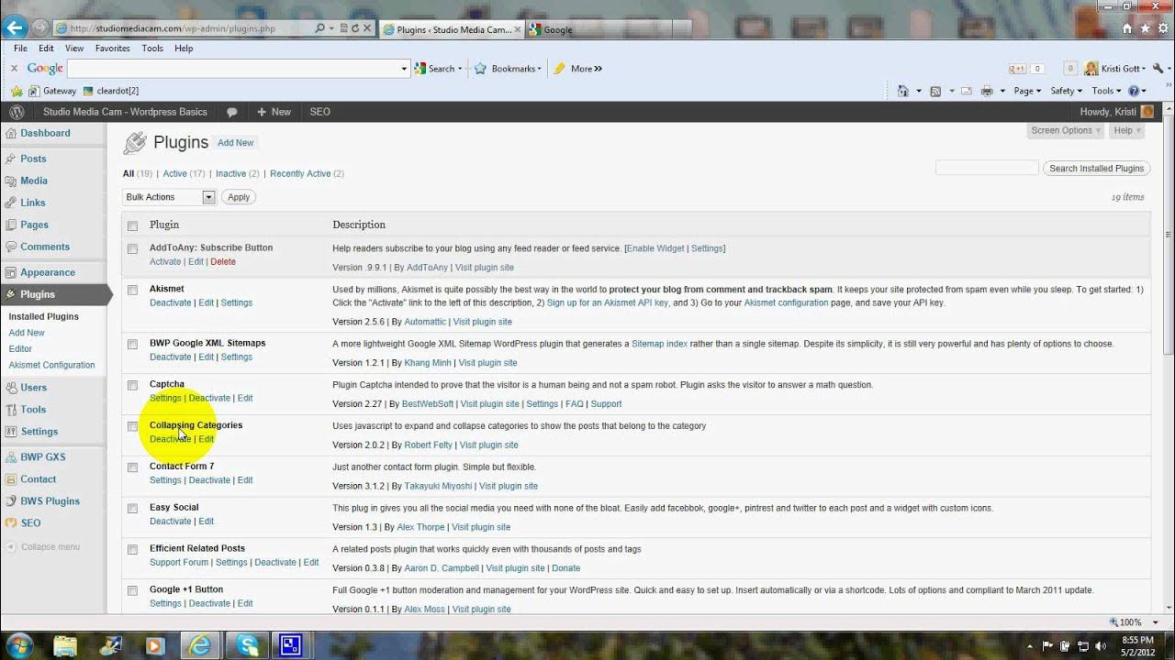Click the Media icon in sidebar

pos(11,181)
